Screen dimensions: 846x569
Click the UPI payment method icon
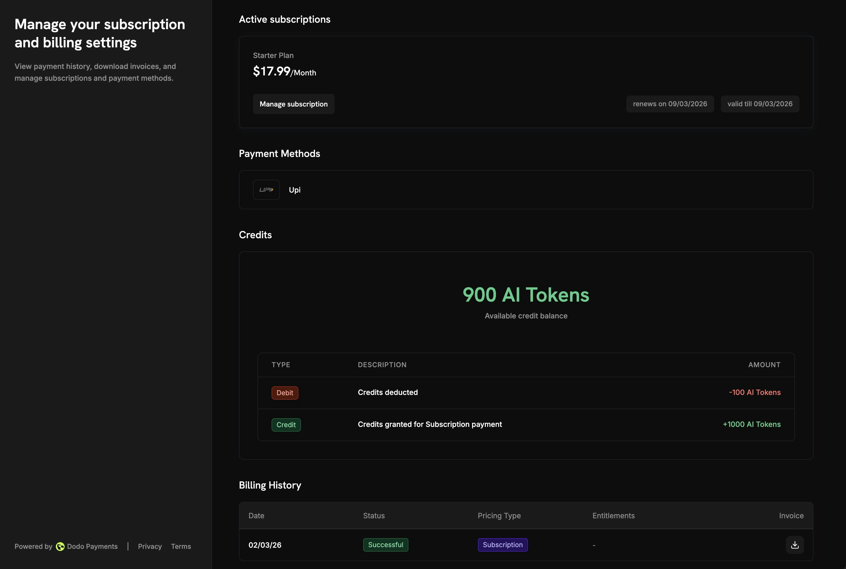point(266,189)
